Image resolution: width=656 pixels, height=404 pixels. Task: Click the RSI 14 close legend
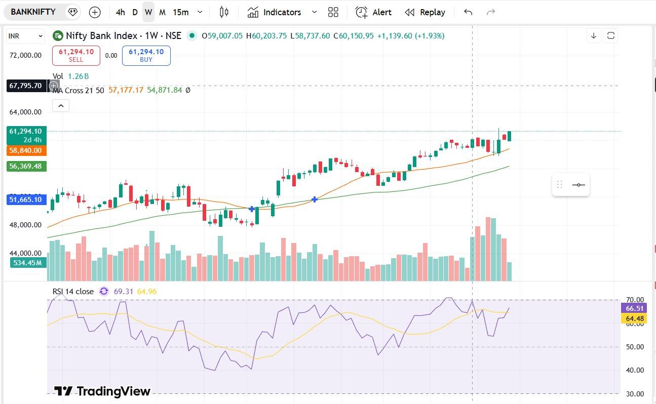click(73, 291)
